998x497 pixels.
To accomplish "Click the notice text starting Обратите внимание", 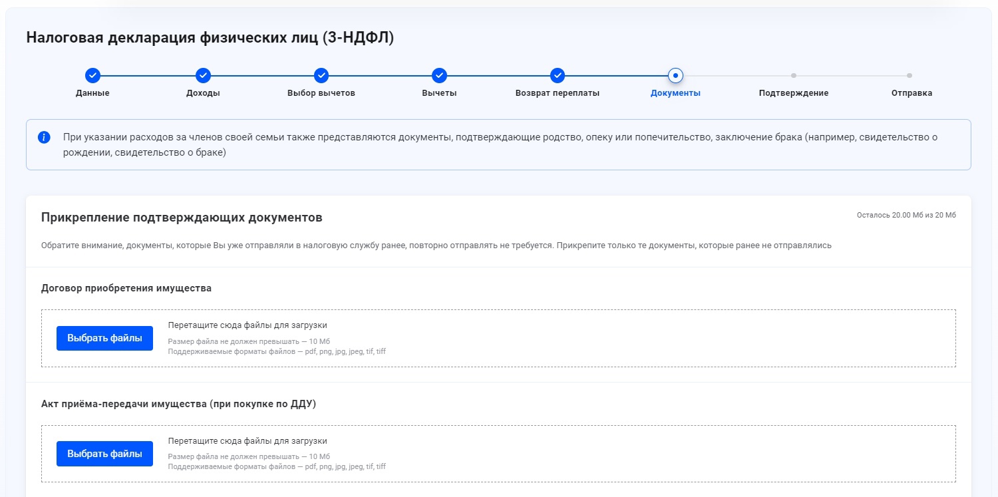I will click(x=436, y=246).
